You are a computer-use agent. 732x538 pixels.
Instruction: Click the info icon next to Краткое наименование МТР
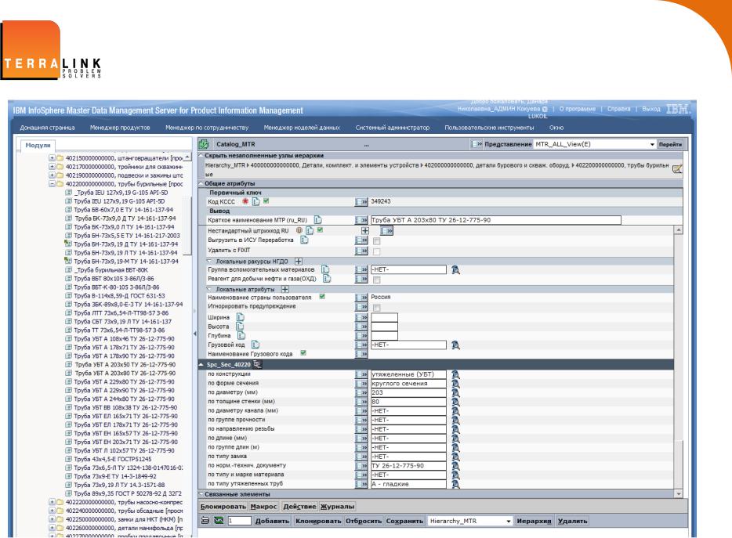(x=318, y=220)
